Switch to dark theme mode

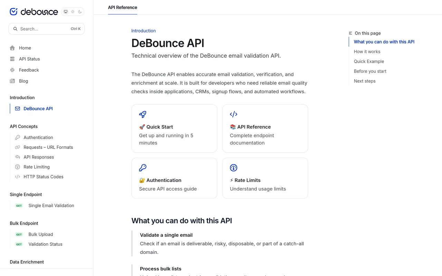pos(80,12)
